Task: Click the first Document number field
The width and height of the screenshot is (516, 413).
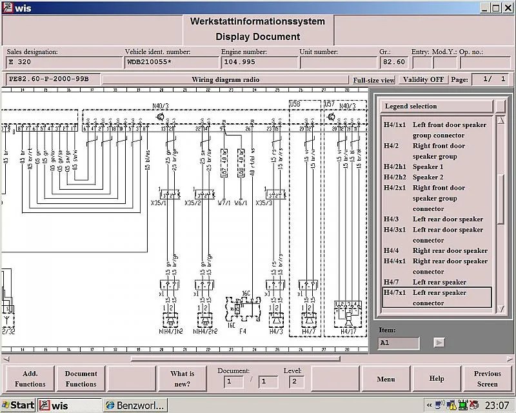Action: click(233, 382)
